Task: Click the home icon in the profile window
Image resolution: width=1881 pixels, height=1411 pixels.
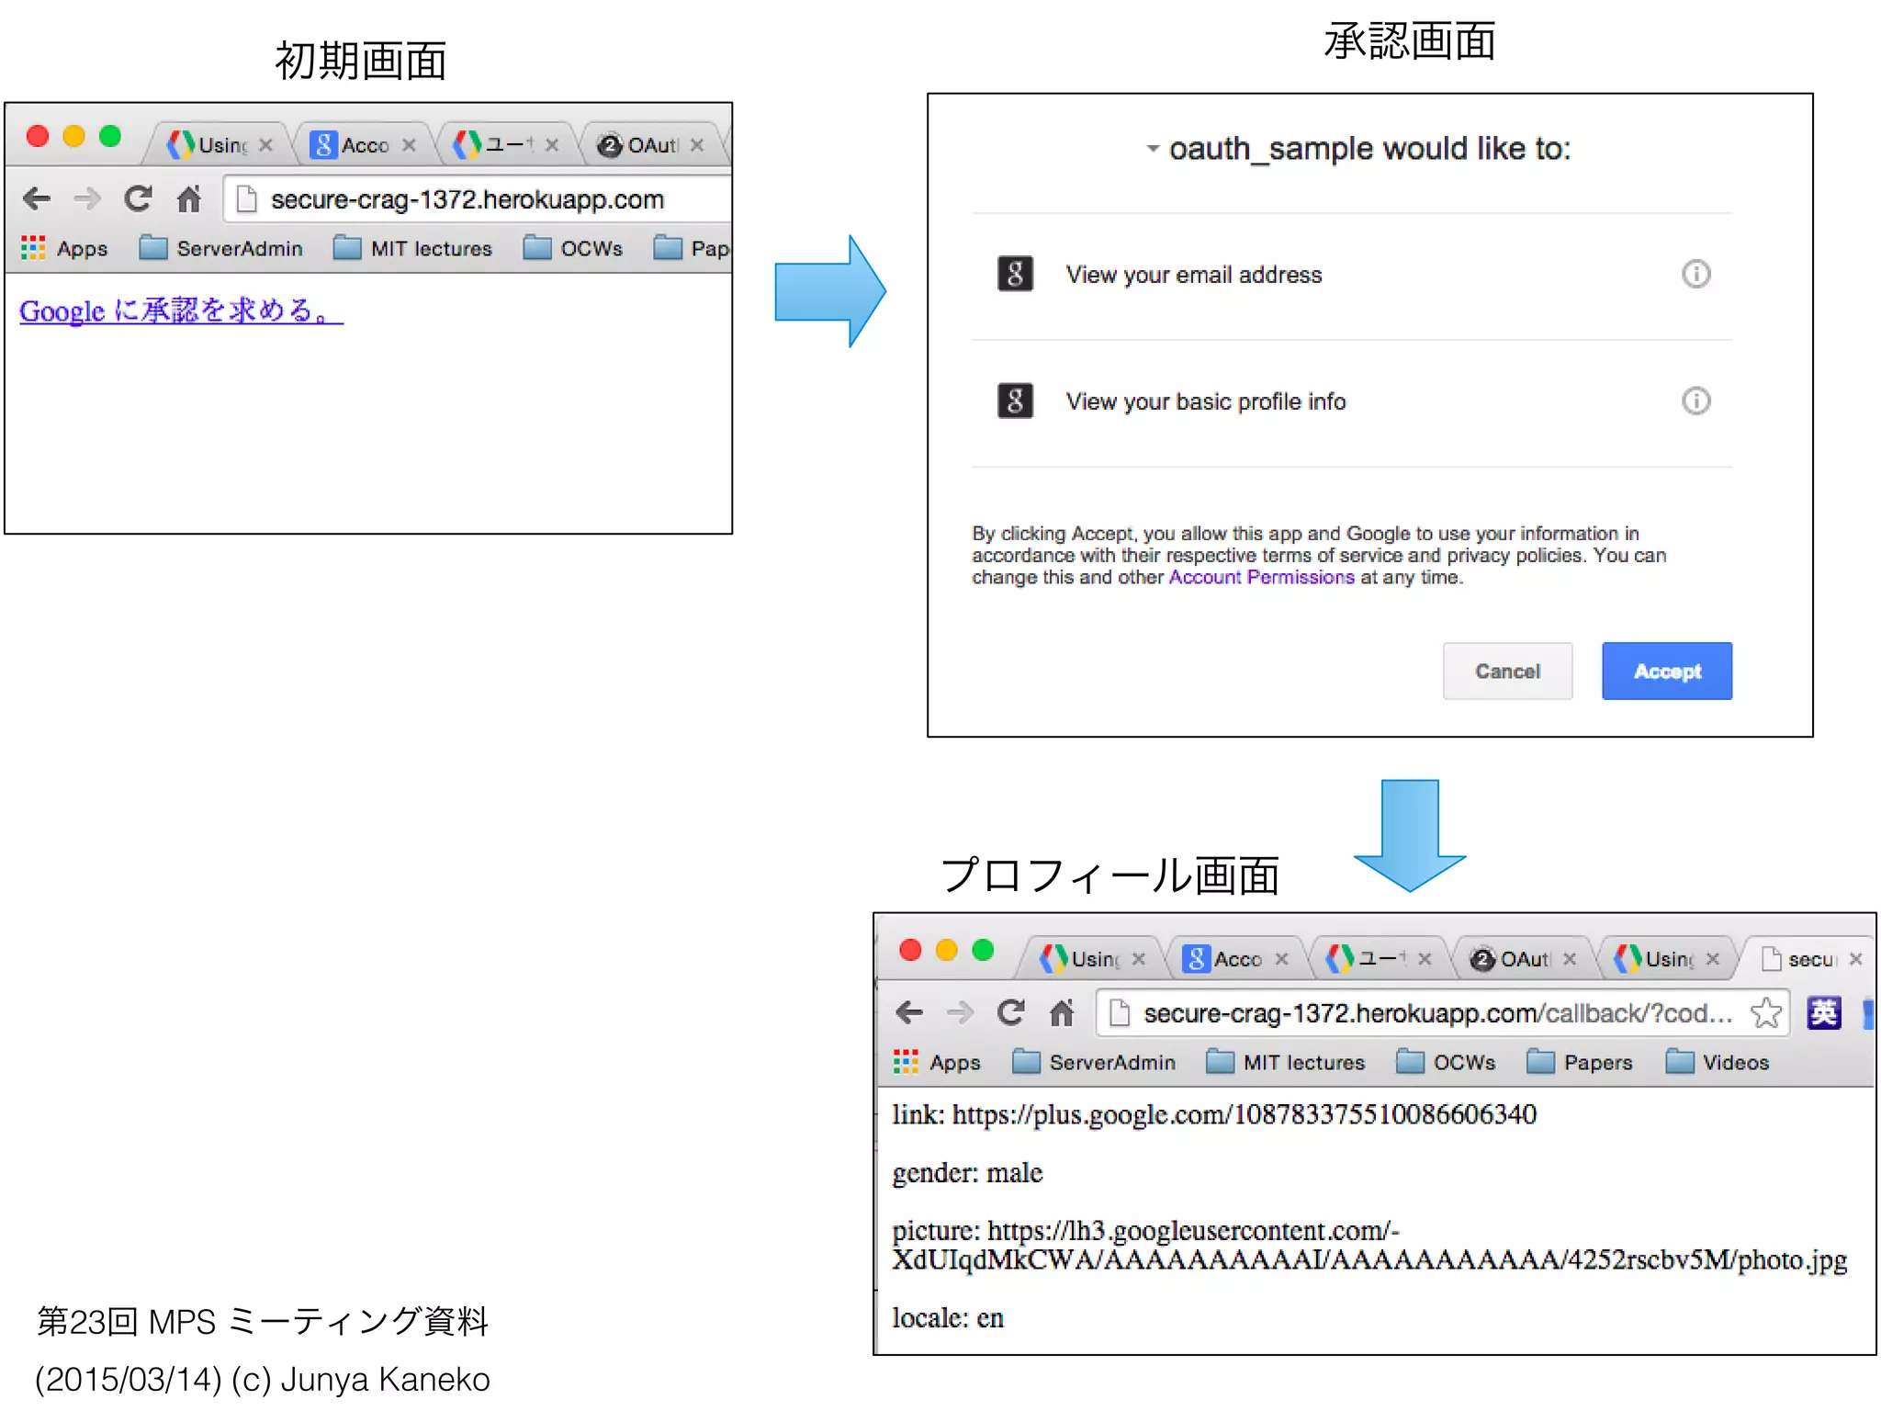Action: pyautogui.click(x=1062, y=1012)
